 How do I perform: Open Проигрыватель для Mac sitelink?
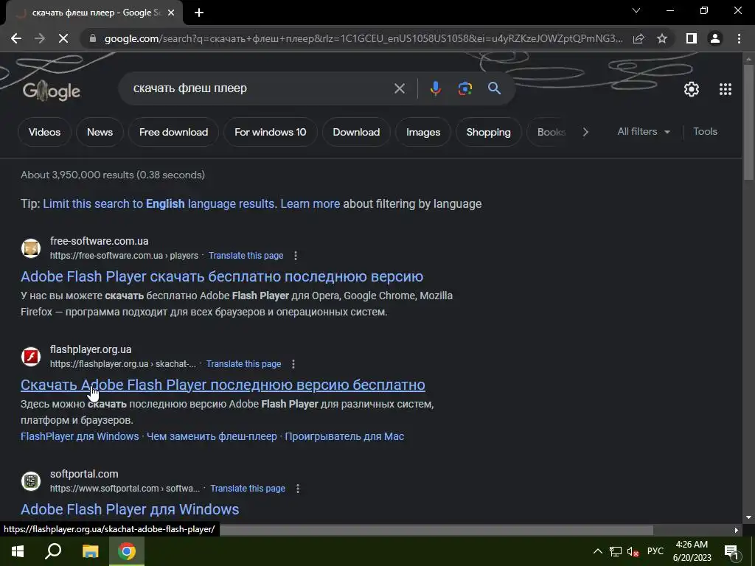344,436
